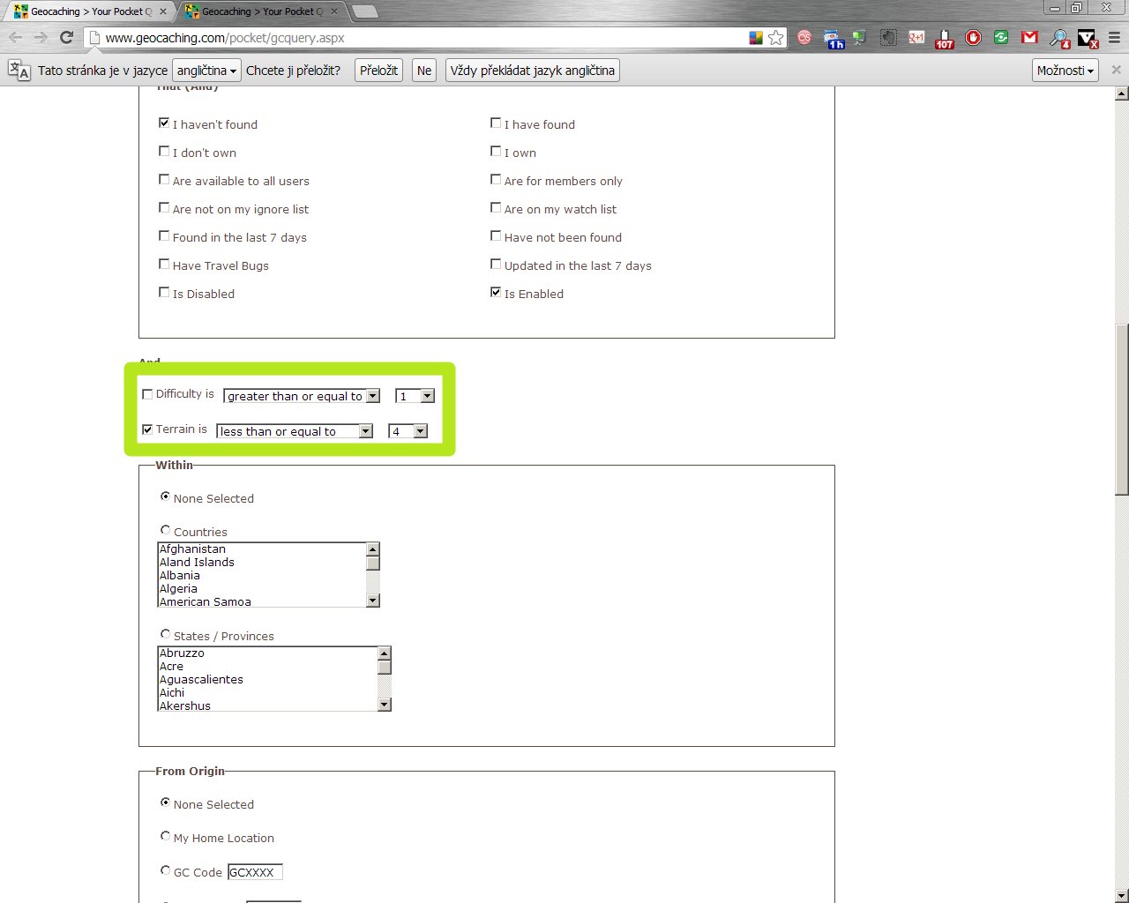Open the Možnosti options dropdown
The width and height of the screenshot is (1129, 903).
coord(1065,71)
